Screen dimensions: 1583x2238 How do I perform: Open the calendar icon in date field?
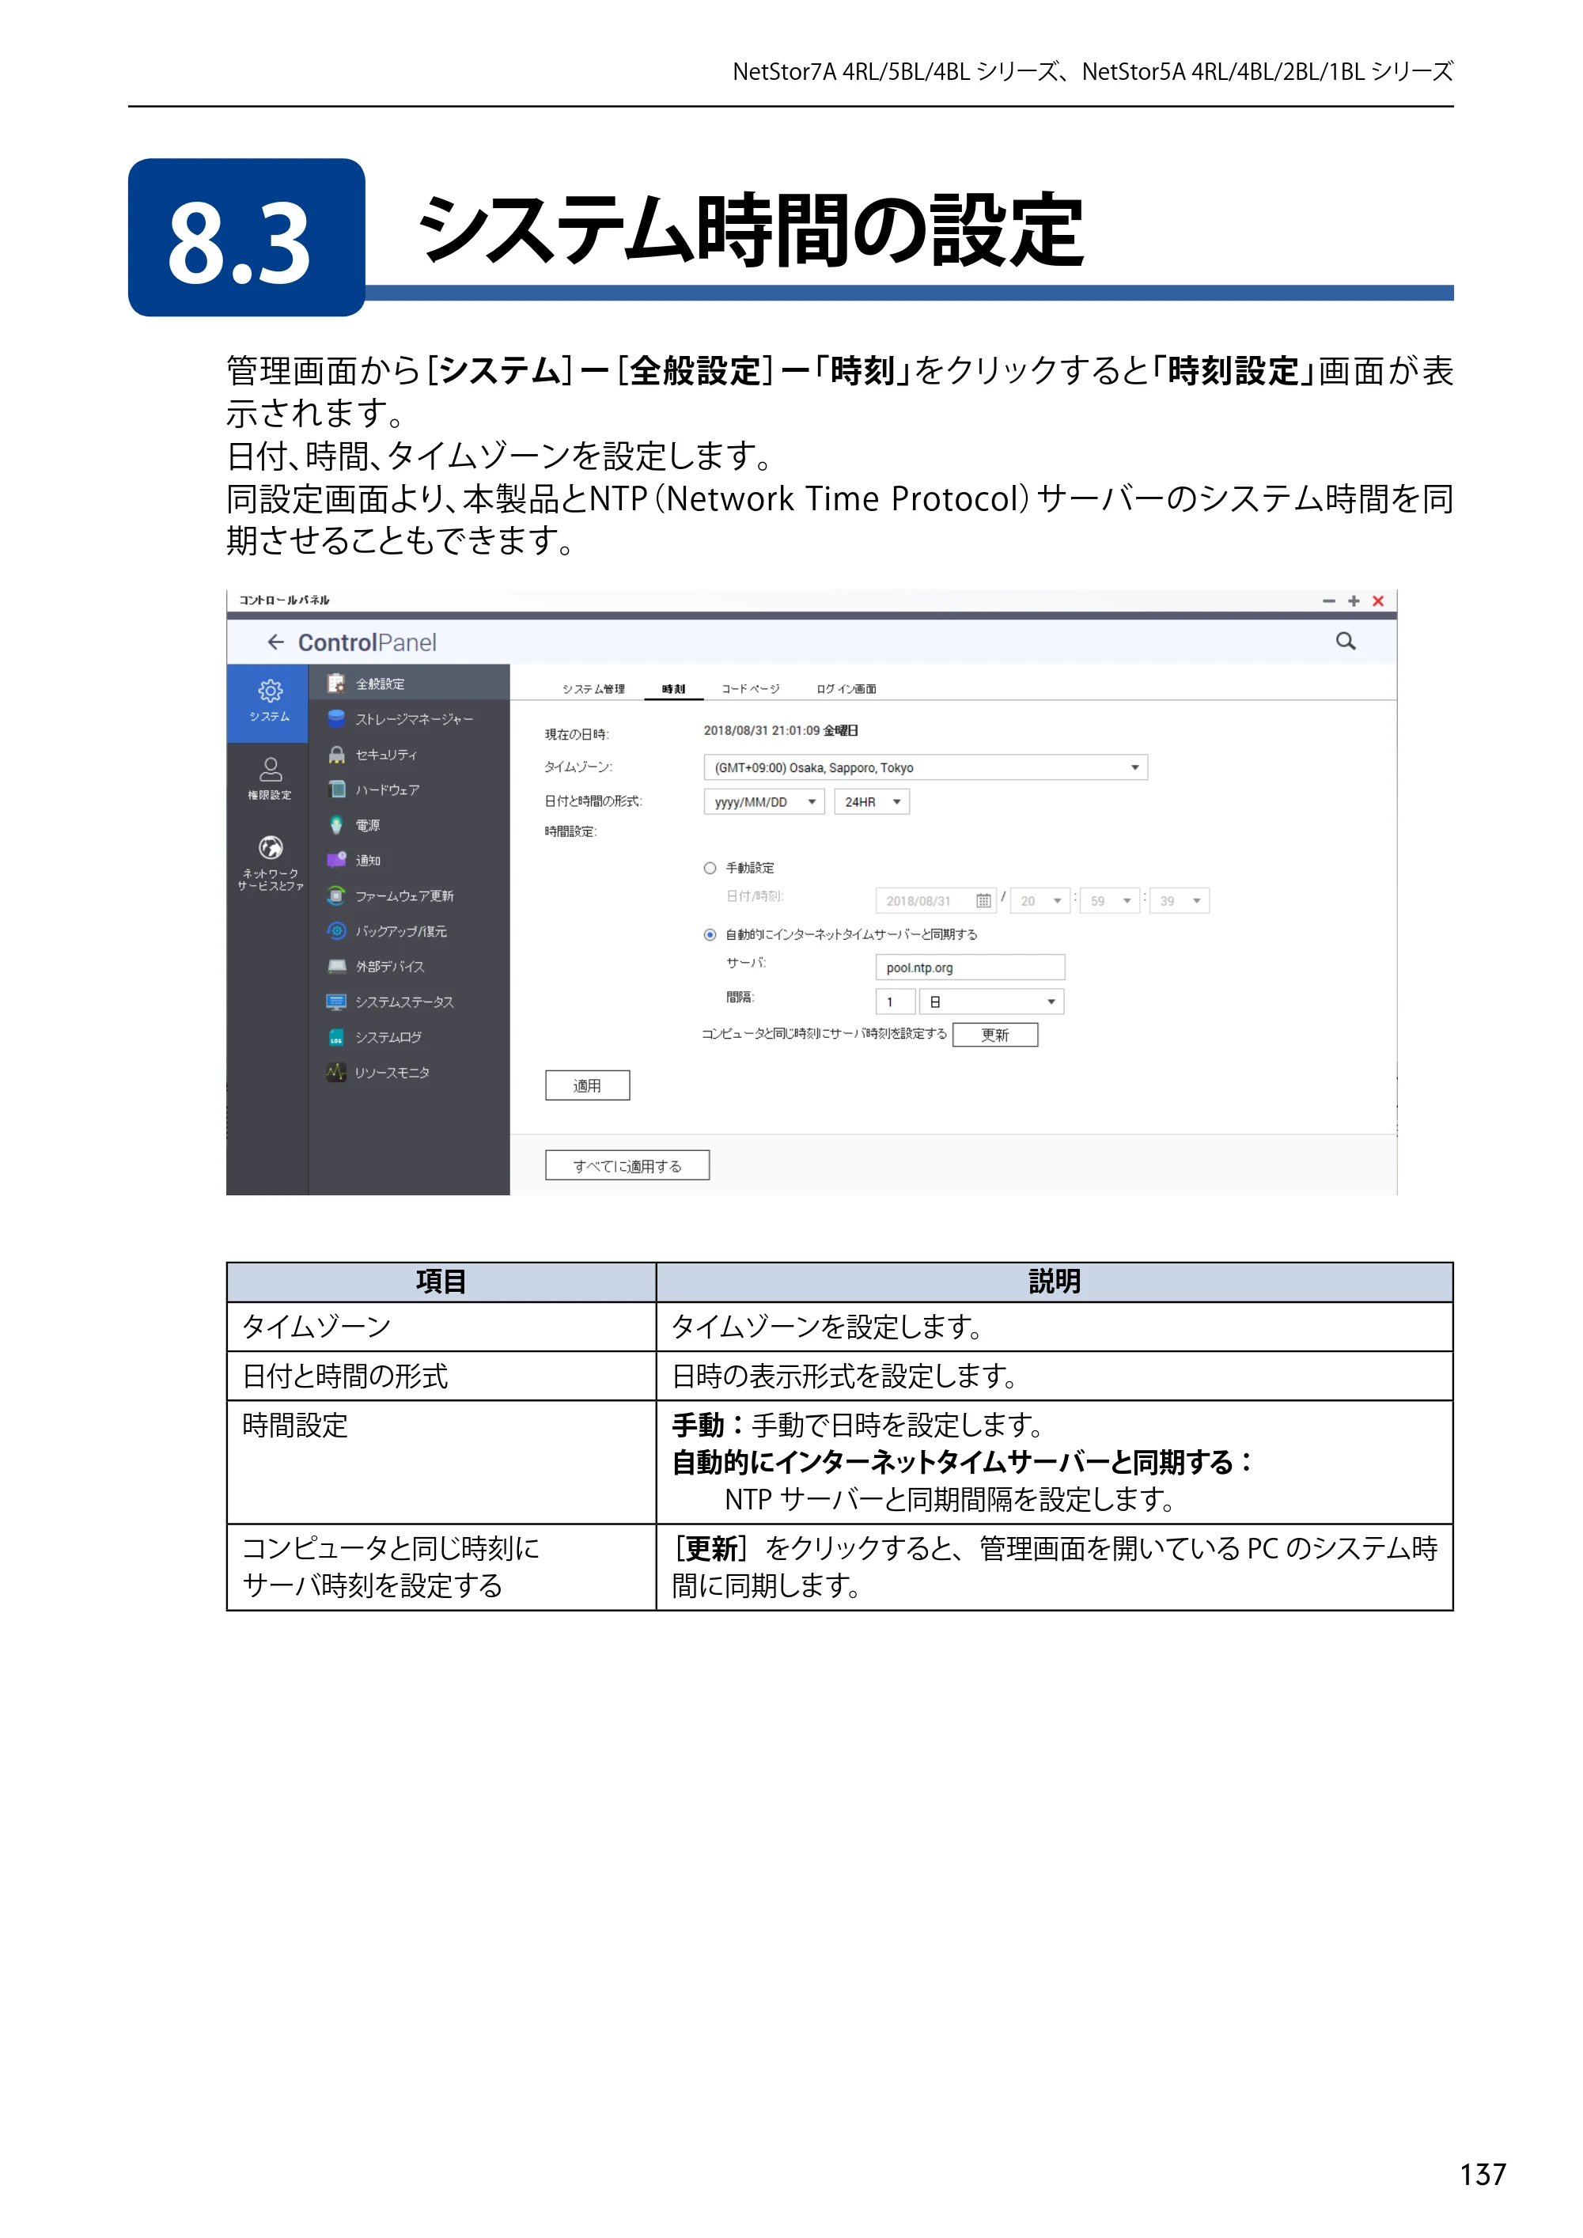[983, 900]
